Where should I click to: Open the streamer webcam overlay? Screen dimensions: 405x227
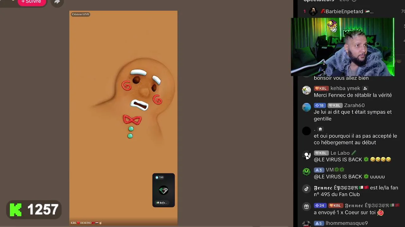[343, 47]
